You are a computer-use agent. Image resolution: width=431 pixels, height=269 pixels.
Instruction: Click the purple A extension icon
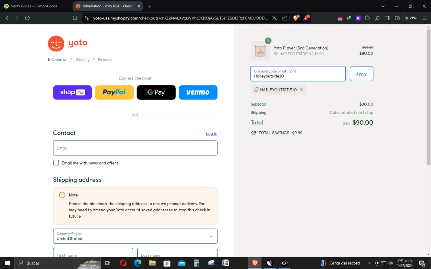[358, 18]
